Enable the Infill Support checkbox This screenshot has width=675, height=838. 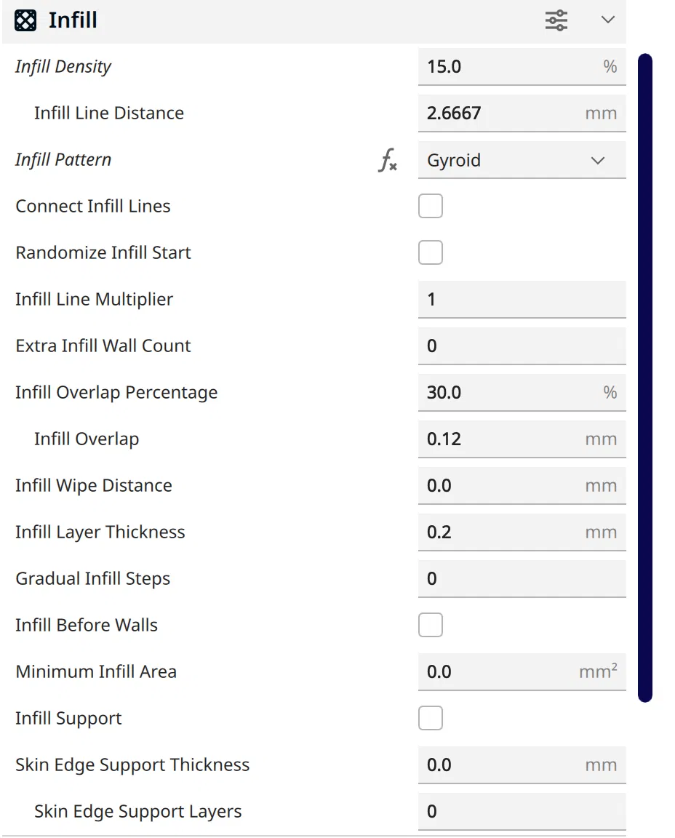coord(431,719)
